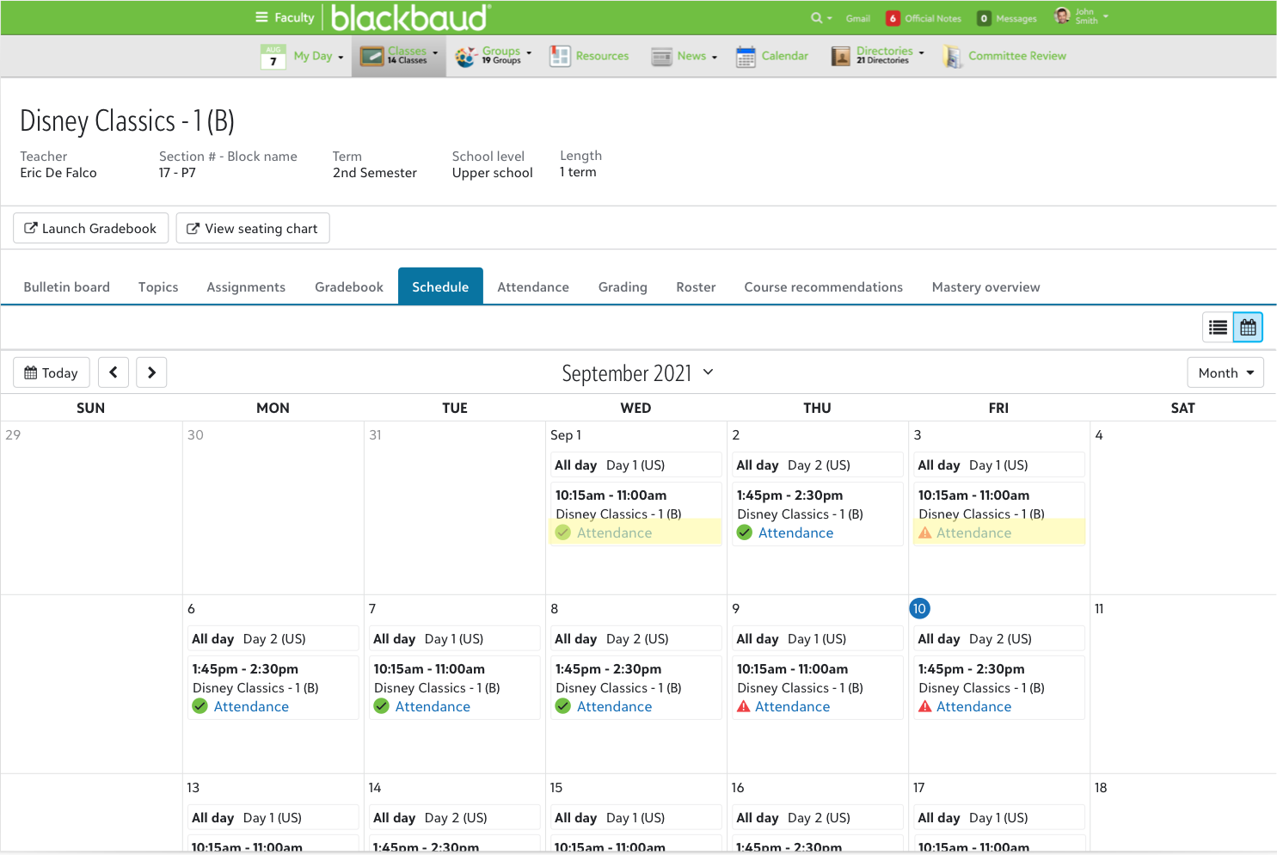Open the Calendar icon in navigation

[x=746, y=57]
